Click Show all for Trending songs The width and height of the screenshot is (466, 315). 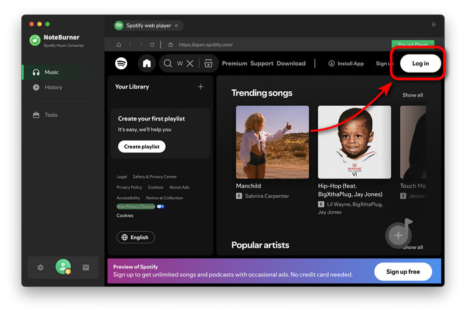(413, 95)
